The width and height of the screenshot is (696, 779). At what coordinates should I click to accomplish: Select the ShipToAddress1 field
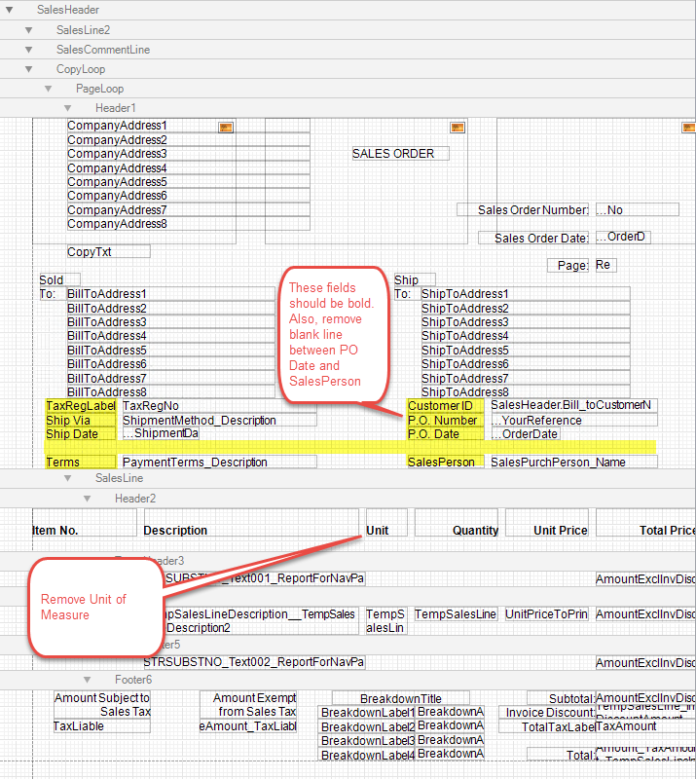click(x=526, y=294)
